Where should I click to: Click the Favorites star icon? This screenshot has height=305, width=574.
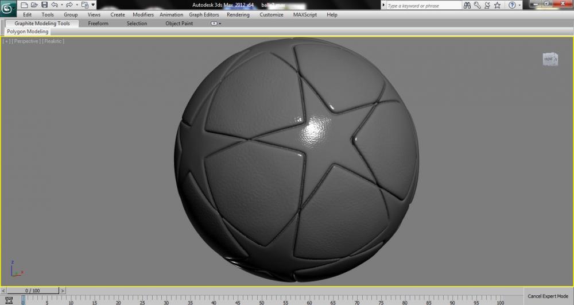(x=497, y=5)
